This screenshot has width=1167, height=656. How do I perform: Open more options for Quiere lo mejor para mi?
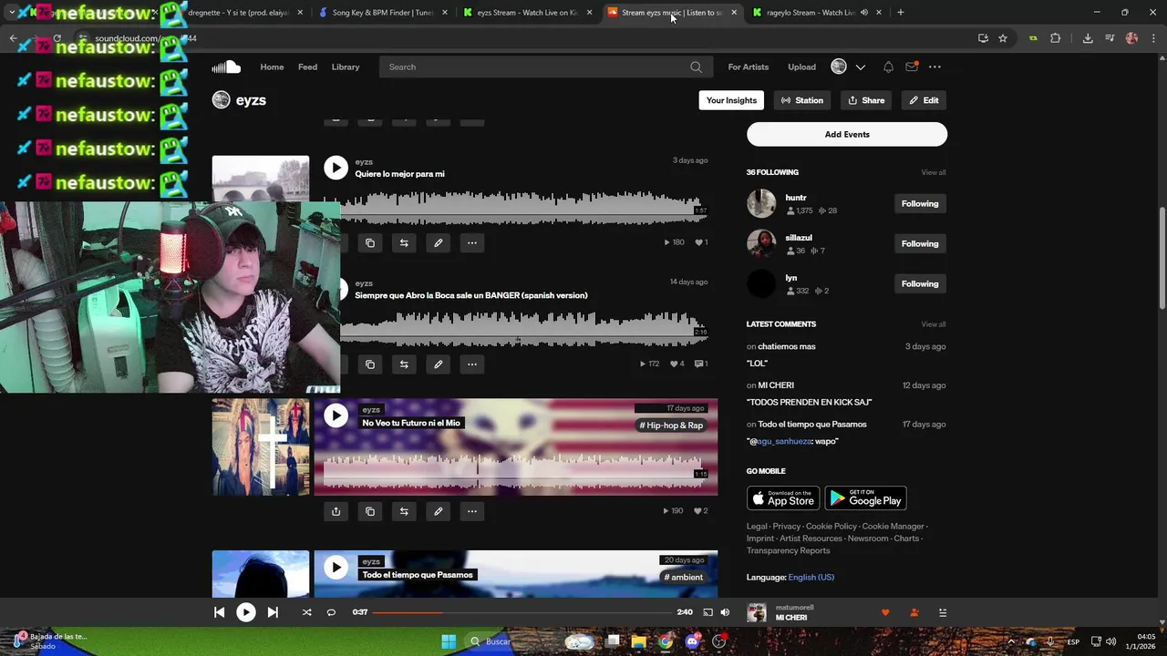[x=471, y=242]
